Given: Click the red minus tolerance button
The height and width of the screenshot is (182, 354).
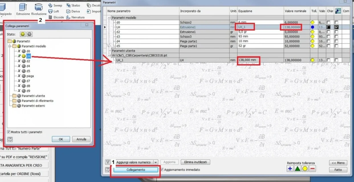Looking at the screenshot, I should tap(312, 169).
